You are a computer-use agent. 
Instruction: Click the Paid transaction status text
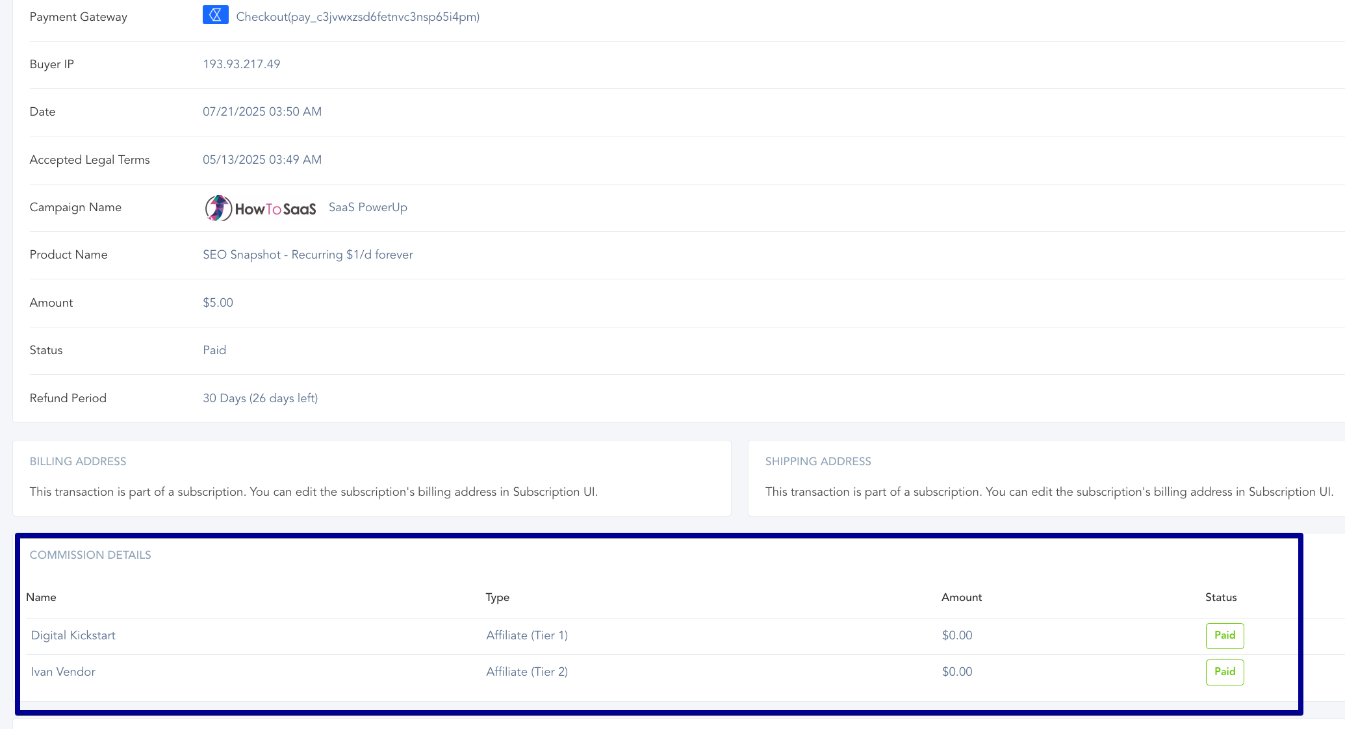point(214,350)
